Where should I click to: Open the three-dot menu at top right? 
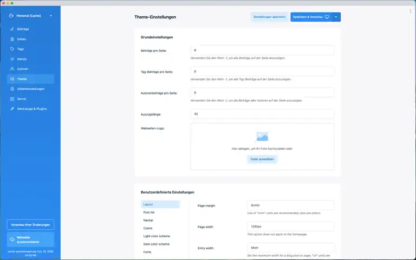(411, 11)
